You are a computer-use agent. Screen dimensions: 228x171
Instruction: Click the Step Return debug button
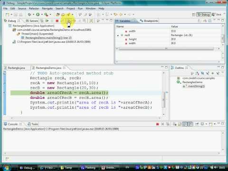pos(80,21)
